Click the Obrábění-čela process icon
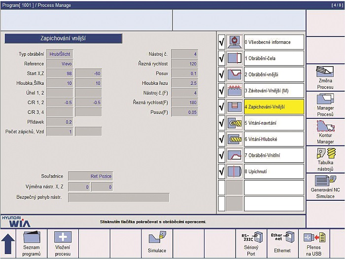This screenshot has width=345, height=259. tap(235, 58)
